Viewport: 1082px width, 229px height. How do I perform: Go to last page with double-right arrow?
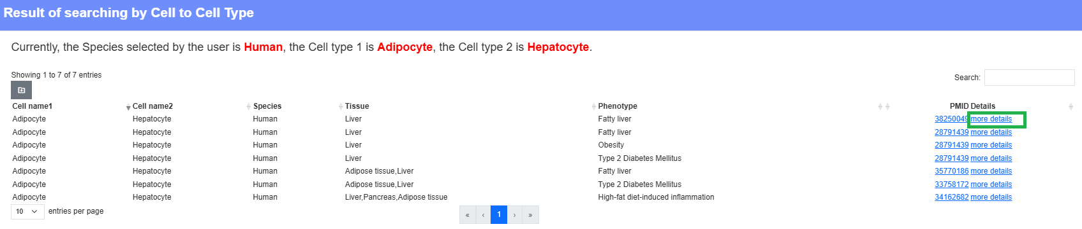(x=531, y=215)
